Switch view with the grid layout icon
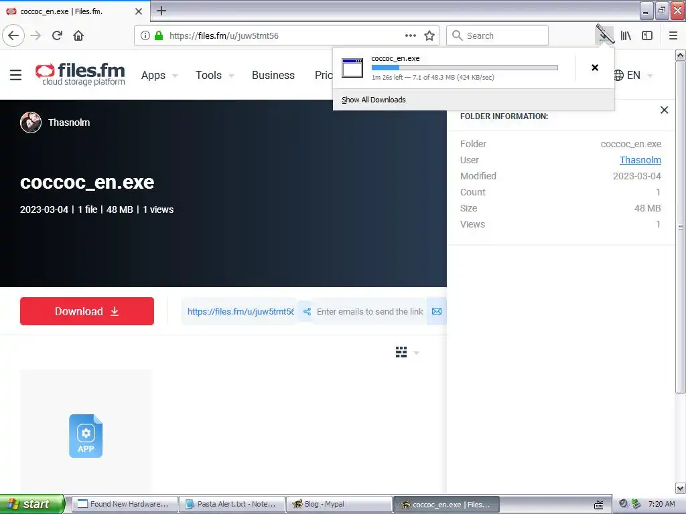Image resolution: width=686 pixels, height=514 pixels. pyautogui.click(x=401, y=352)
